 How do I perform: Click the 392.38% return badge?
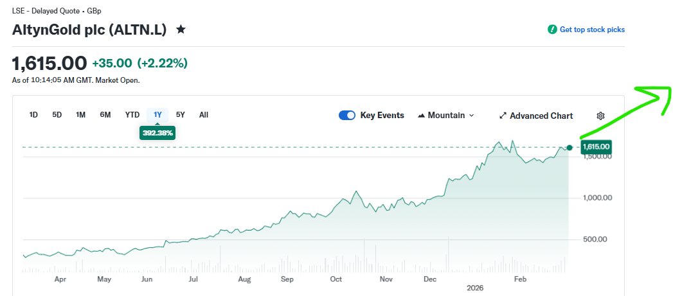(157, 133)
